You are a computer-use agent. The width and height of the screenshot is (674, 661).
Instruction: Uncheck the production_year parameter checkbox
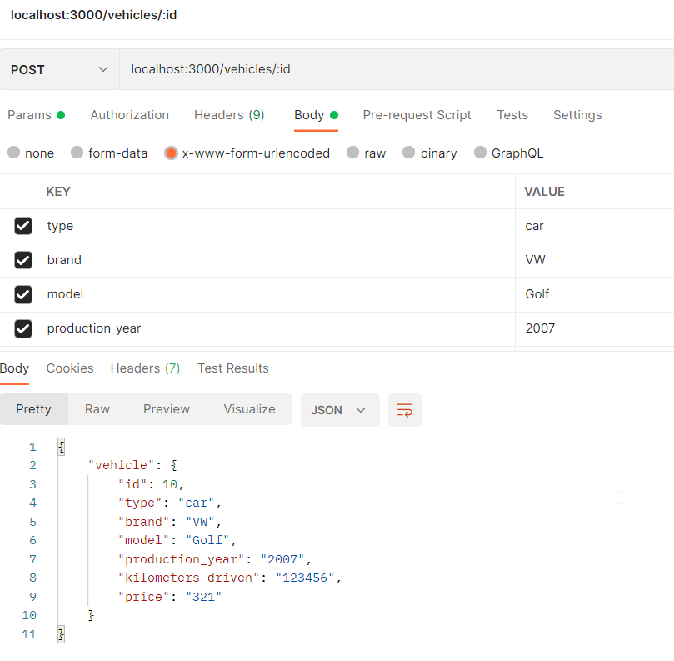coord(23,329)
